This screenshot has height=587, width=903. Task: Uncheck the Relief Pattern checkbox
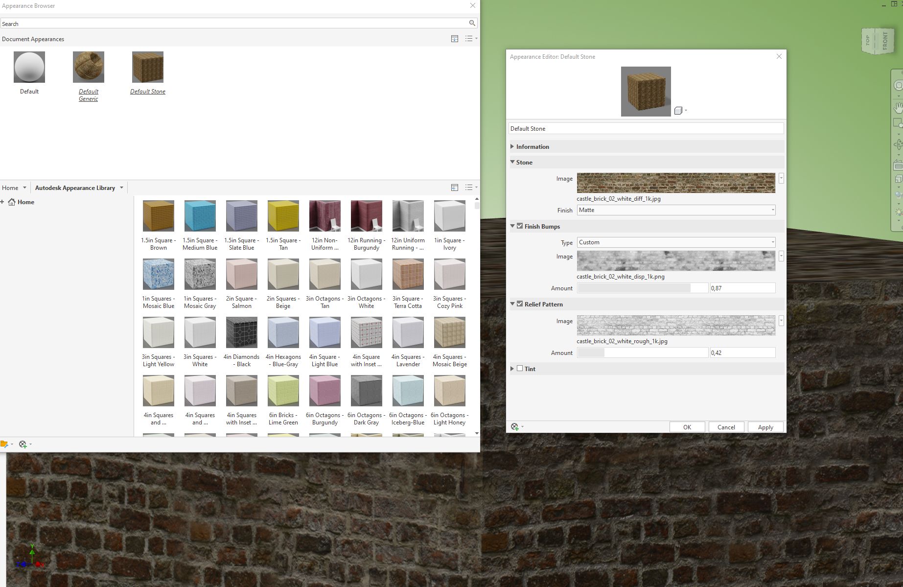tap(519, 304)
